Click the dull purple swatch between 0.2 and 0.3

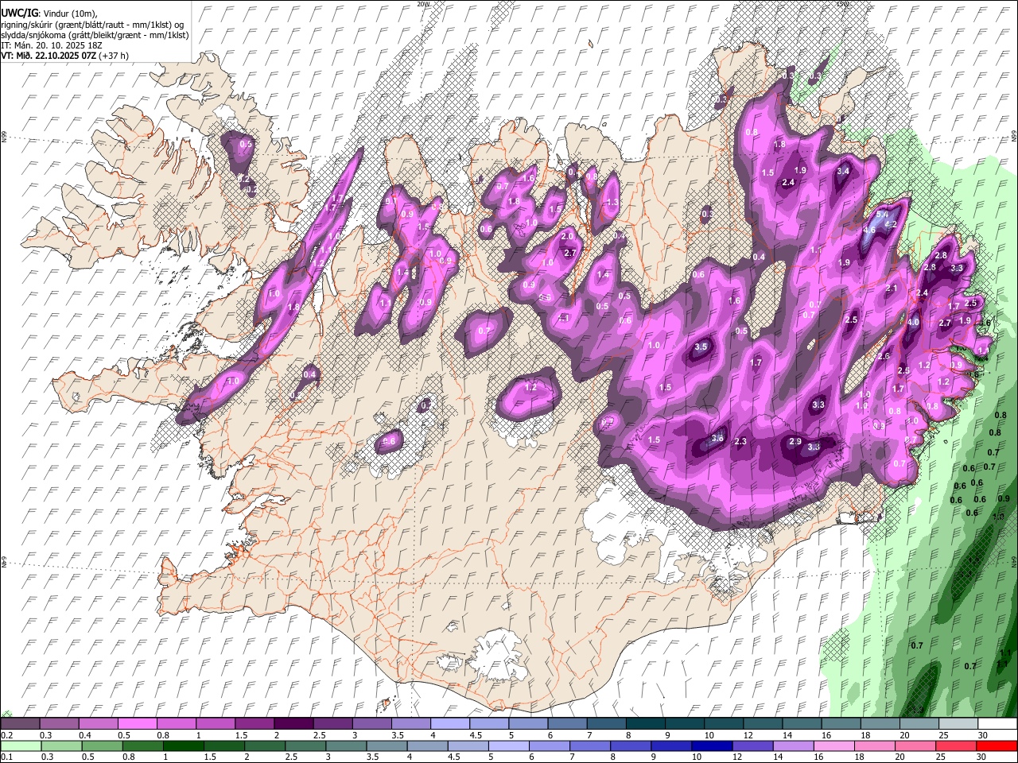coord(21,724)
